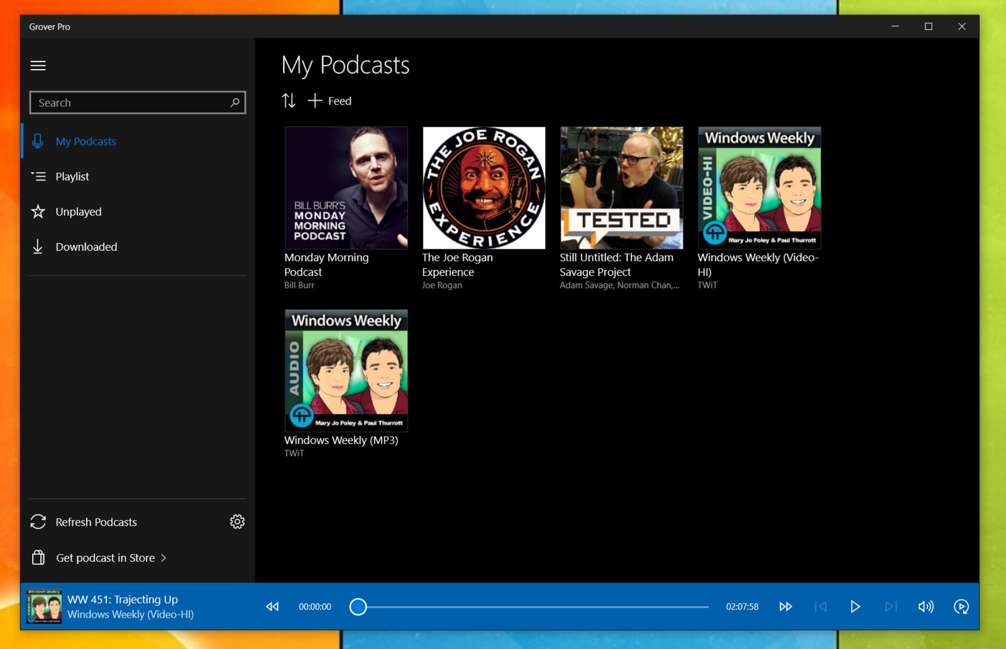
Task: Click the playback seek slider handle
Action: 358,606
